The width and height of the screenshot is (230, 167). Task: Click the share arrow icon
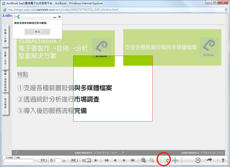coord(209,160)
